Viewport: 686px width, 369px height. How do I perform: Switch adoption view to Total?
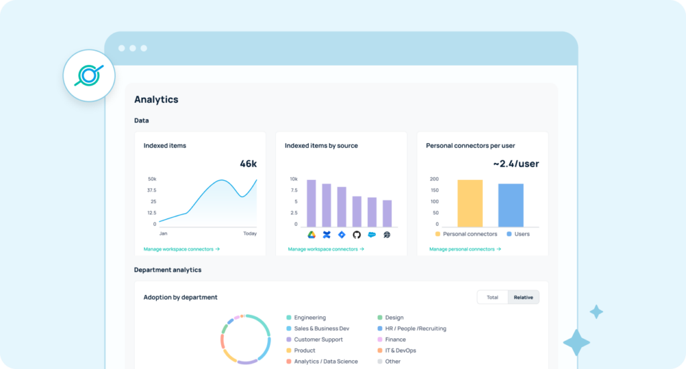pyautogui.click(x=492, y=297)
